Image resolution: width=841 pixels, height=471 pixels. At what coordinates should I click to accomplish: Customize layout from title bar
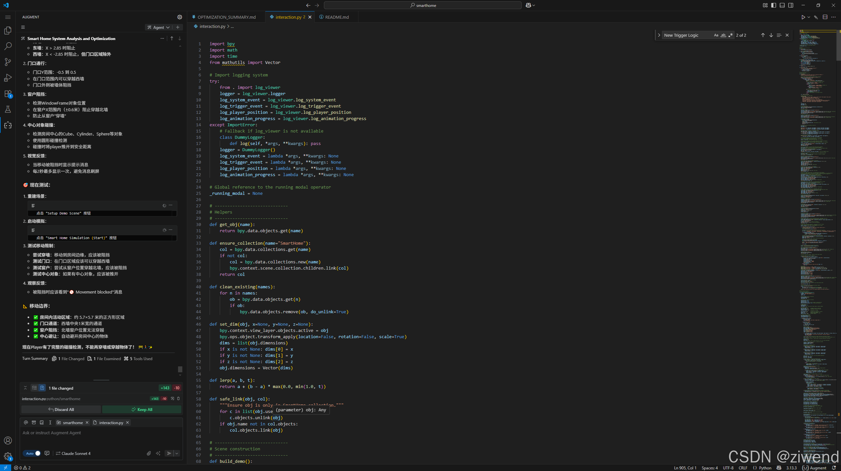pos(765,5)
